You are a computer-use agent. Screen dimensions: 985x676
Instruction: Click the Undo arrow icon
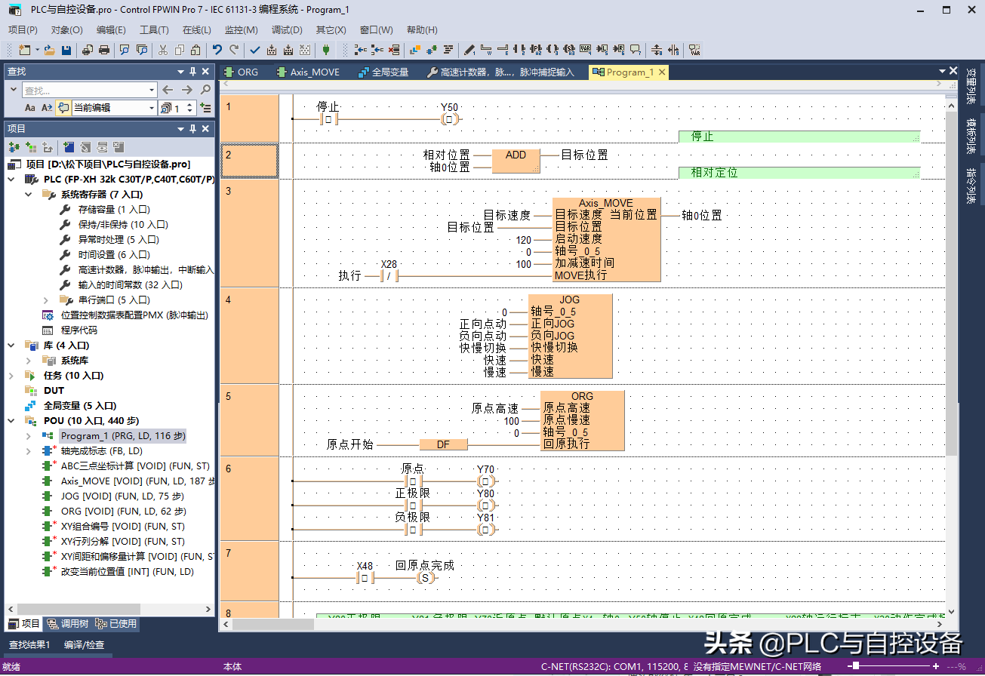click(217, 51)
